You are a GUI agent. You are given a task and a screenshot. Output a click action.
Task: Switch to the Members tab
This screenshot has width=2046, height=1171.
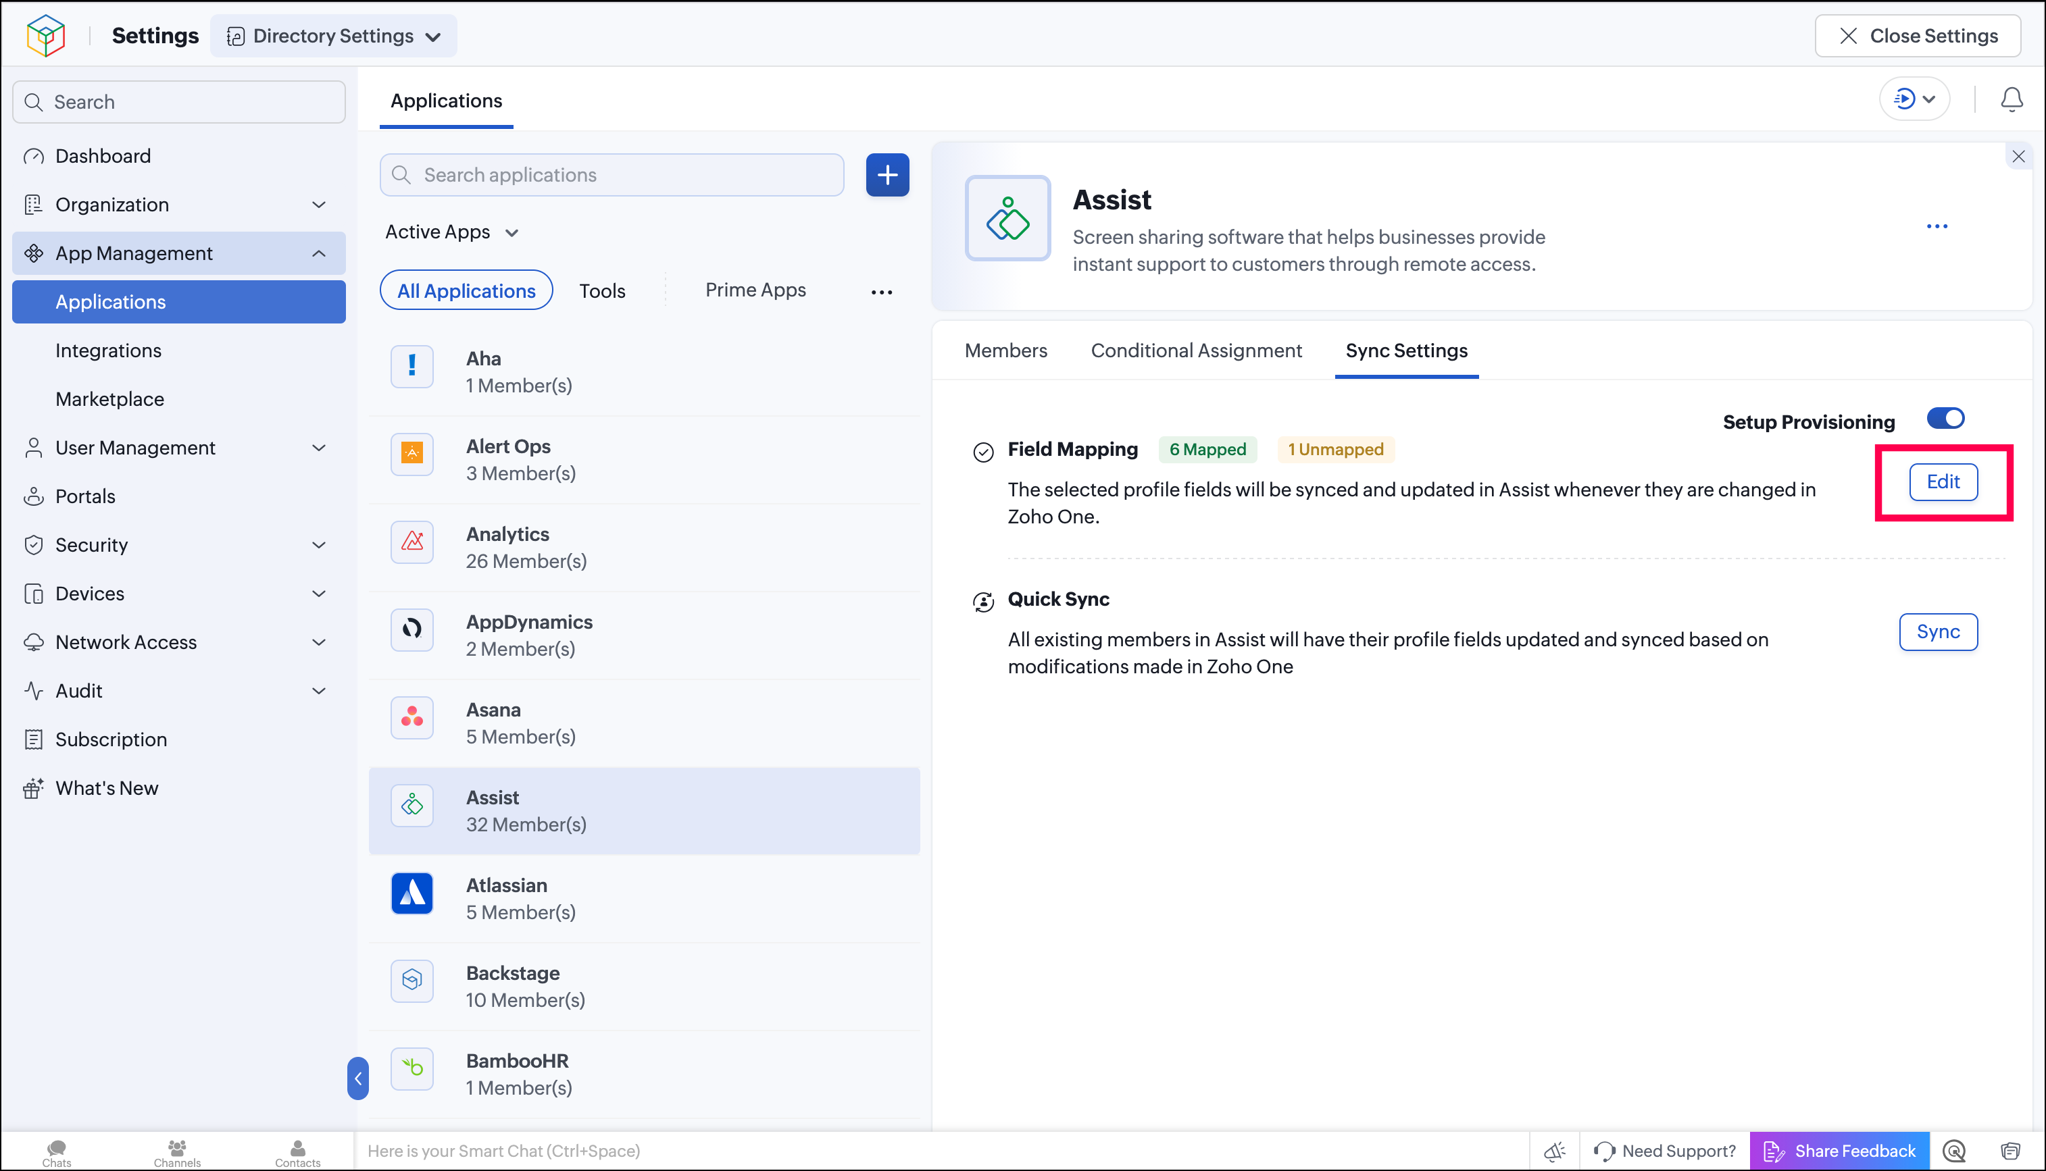tap(1005, 350)
